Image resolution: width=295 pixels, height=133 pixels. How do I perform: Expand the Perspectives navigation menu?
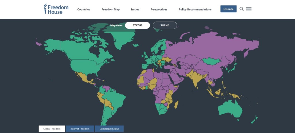coord(159,9)
